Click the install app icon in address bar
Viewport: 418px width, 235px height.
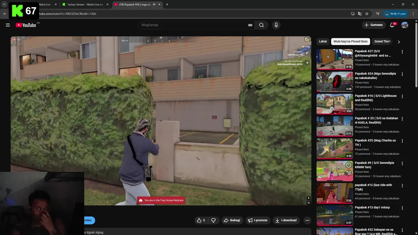point(353,14)
